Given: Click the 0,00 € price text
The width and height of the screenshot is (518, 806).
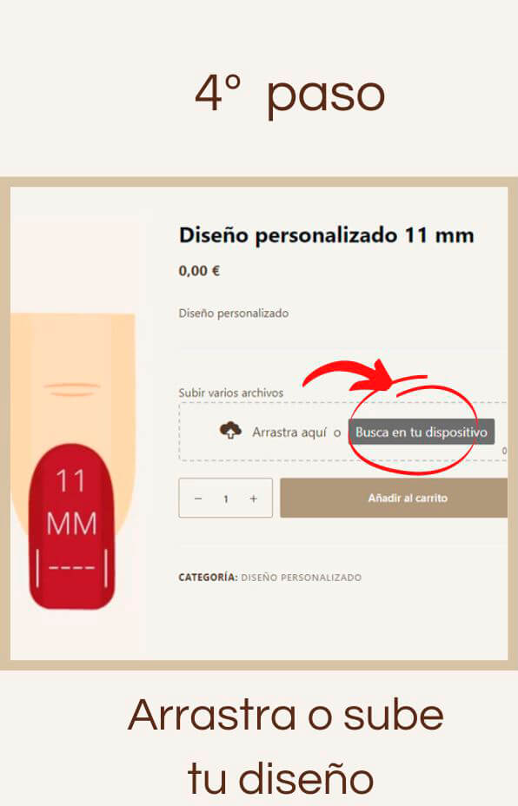Looking at the screenshot, I should point(199,270).
